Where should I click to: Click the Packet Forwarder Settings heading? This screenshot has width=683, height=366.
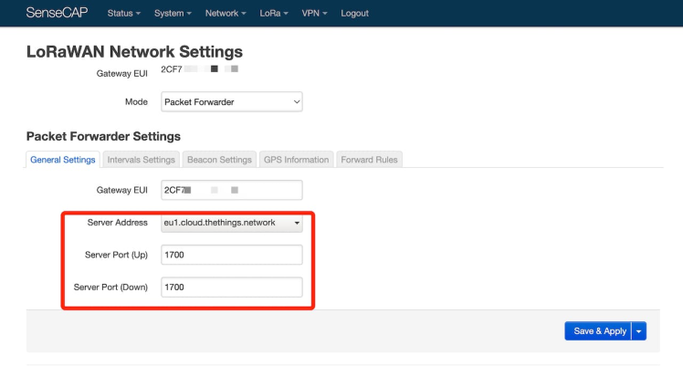103,136
